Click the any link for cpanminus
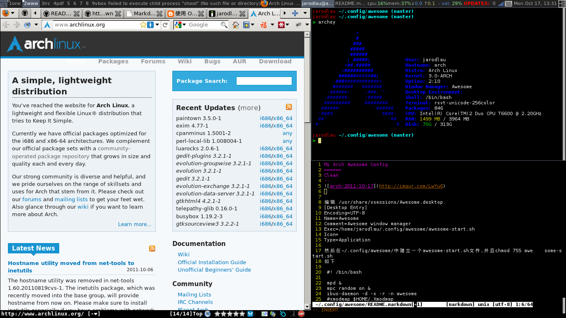 click(x=288, y=133)
